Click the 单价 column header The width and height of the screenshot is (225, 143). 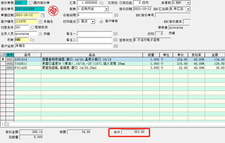click(181, 55)
